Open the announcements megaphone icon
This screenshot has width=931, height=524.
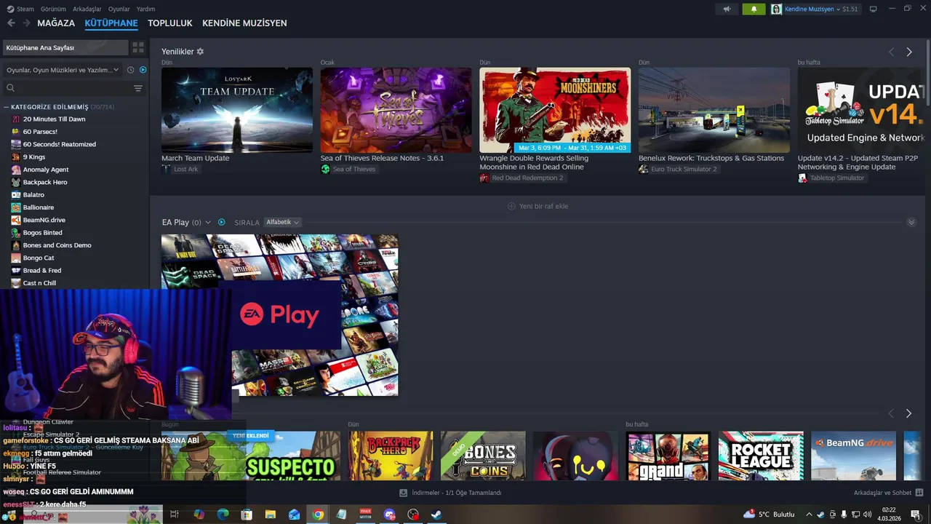click(x=726, y=9)
